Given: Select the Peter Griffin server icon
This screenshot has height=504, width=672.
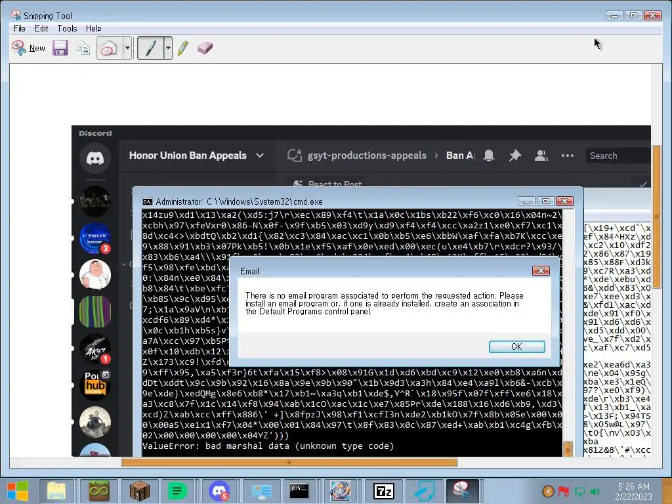Looking at the screenshot, I should (95, 275).
